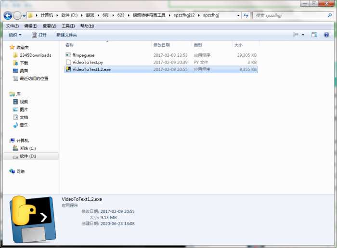Open the 文档 library
Image resolution: width=337 pixels, height=248 pixels.
24,117
